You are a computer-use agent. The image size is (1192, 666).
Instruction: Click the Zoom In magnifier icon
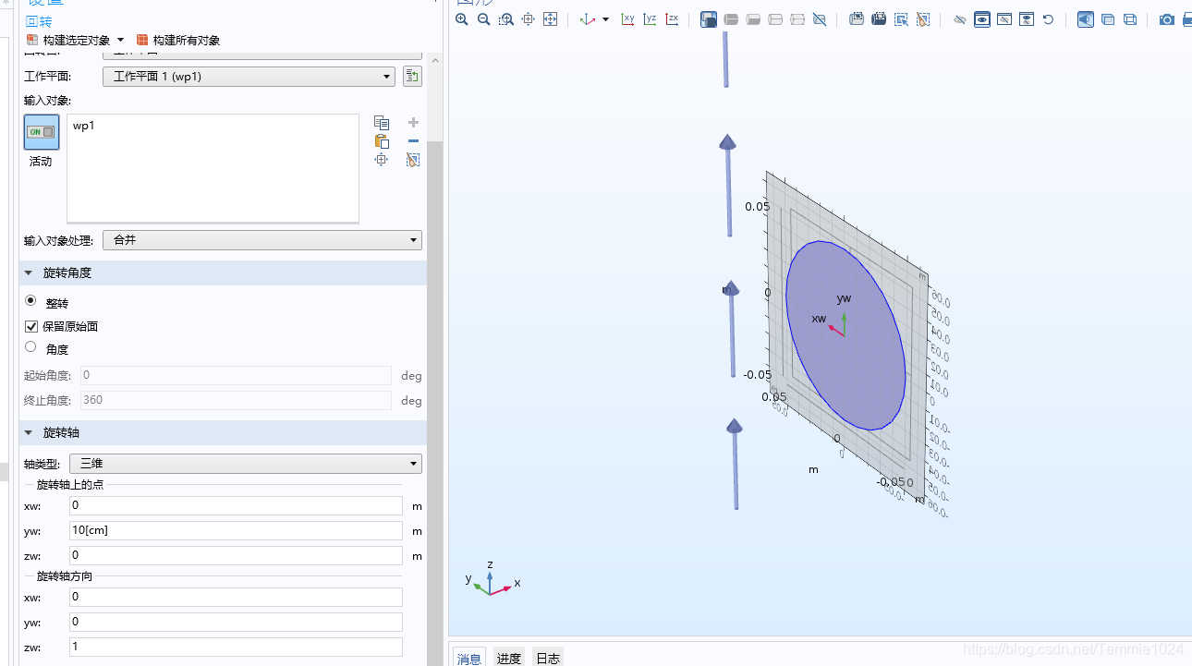coord(462,19)
